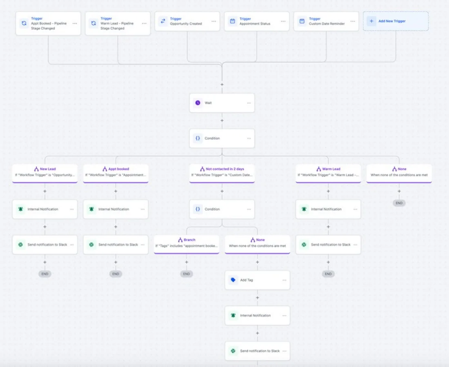Open the Appointment Status trigger label
Viewport: 449px width, 367px height.
pos(255,24)
